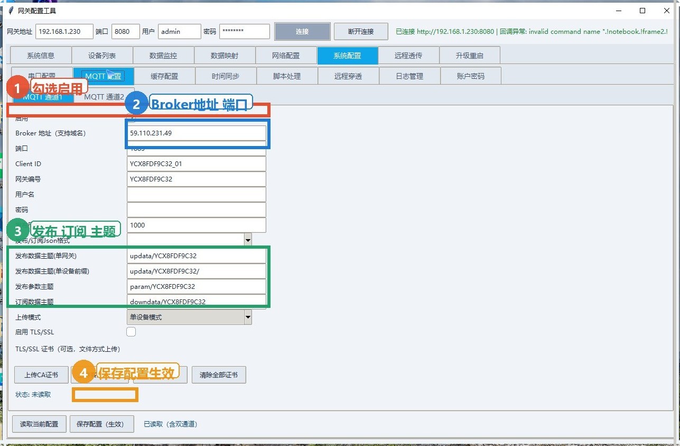This screenshot has height=446, width=680.
Task: Click the 上传CA证书 button
Action: coord(41,375)
